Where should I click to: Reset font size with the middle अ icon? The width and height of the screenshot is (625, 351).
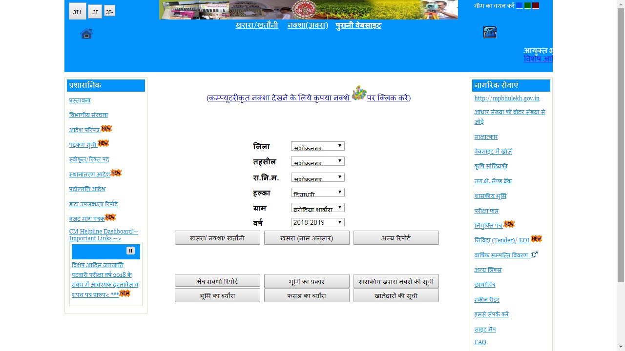click(x=95, y=11)
